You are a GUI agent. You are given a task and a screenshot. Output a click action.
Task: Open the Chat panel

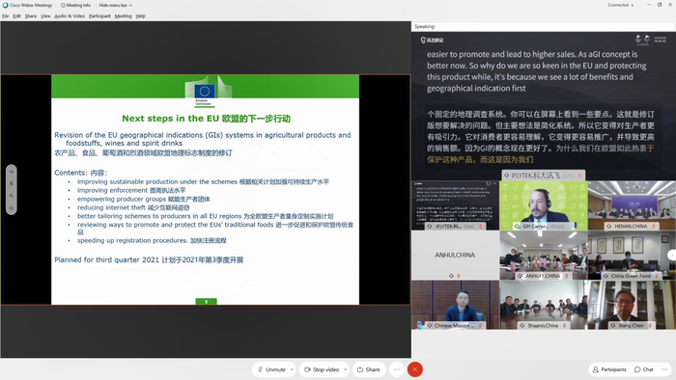coord(644,369)
